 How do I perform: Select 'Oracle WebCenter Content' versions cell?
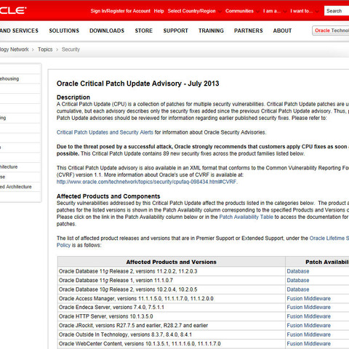(x=172, y=344)
